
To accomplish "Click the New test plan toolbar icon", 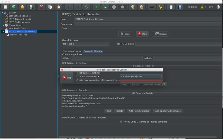I will [x=5, y=7].
